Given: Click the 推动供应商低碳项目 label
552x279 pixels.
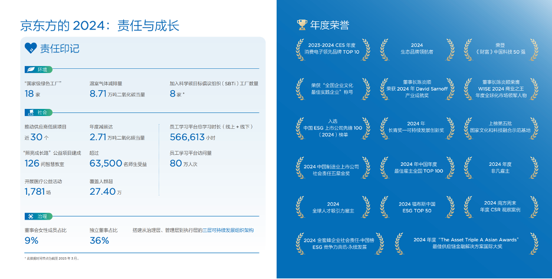Looking at the screenshot, I should 45,127.
